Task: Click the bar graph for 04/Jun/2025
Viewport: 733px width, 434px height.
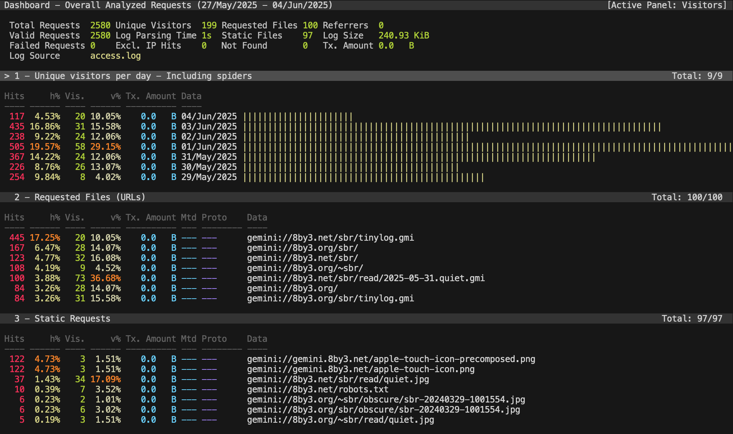Action: coord(298,116)
